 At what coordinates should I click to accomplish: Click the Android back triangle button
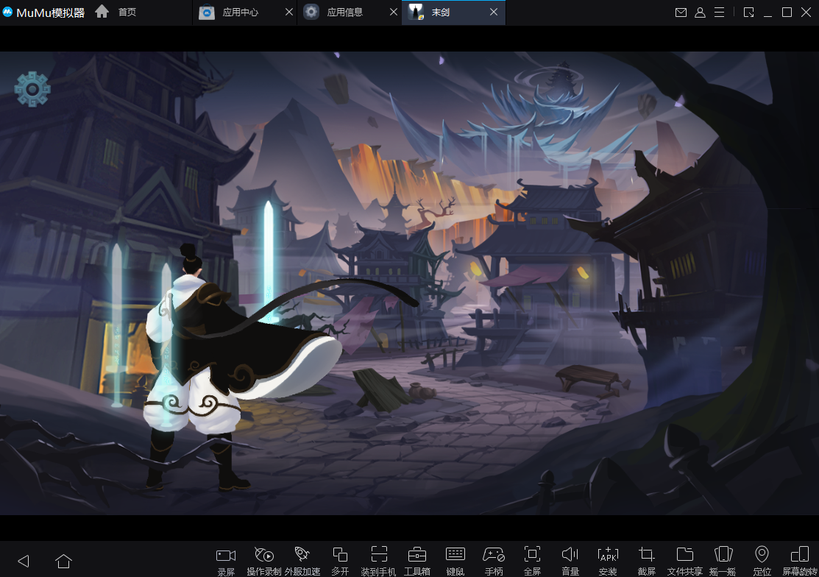click(24, 562)
